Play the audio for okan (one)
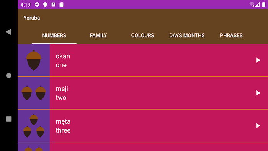Viewport: 268px width, 151px height. [x=258, y=60]
